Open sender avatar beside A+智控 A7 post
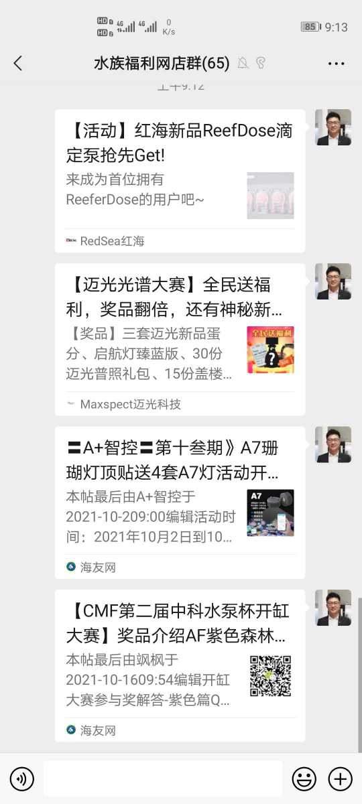Viewport: 362px width, 804px height. [333, 444]
